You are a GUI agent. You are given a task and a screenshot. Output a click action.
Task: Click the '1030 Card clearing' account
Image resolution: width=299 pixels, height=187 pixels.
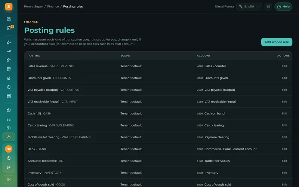[x=210, y=125]
